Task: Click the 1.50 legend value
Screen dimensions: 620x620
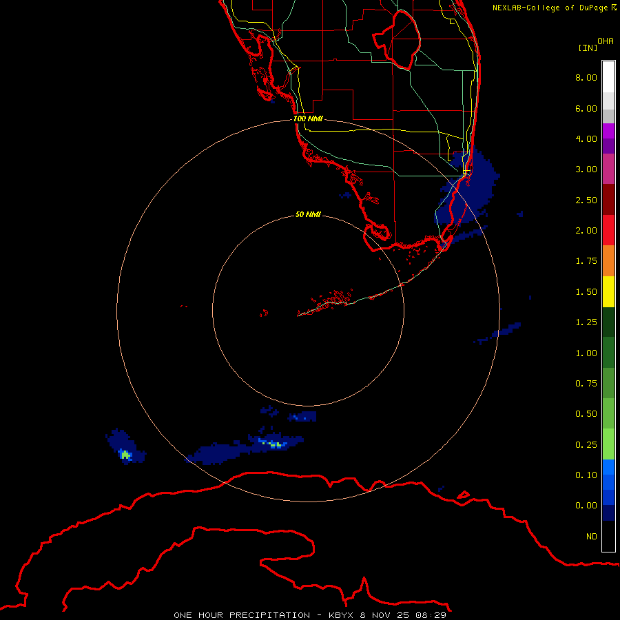Action: [x=586, y=292]
